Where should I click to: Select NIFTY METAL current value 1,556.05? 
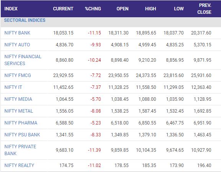pos(65,111)
